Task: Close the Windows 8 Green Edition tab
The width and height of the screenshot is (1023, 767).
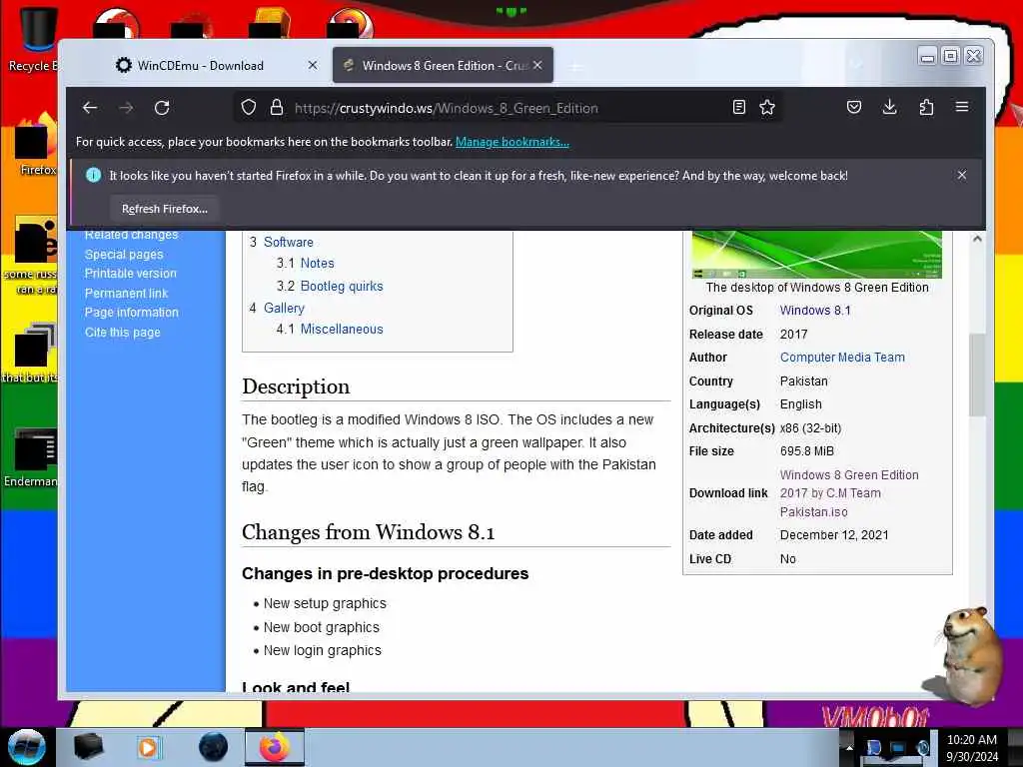Action: [537, 65]
